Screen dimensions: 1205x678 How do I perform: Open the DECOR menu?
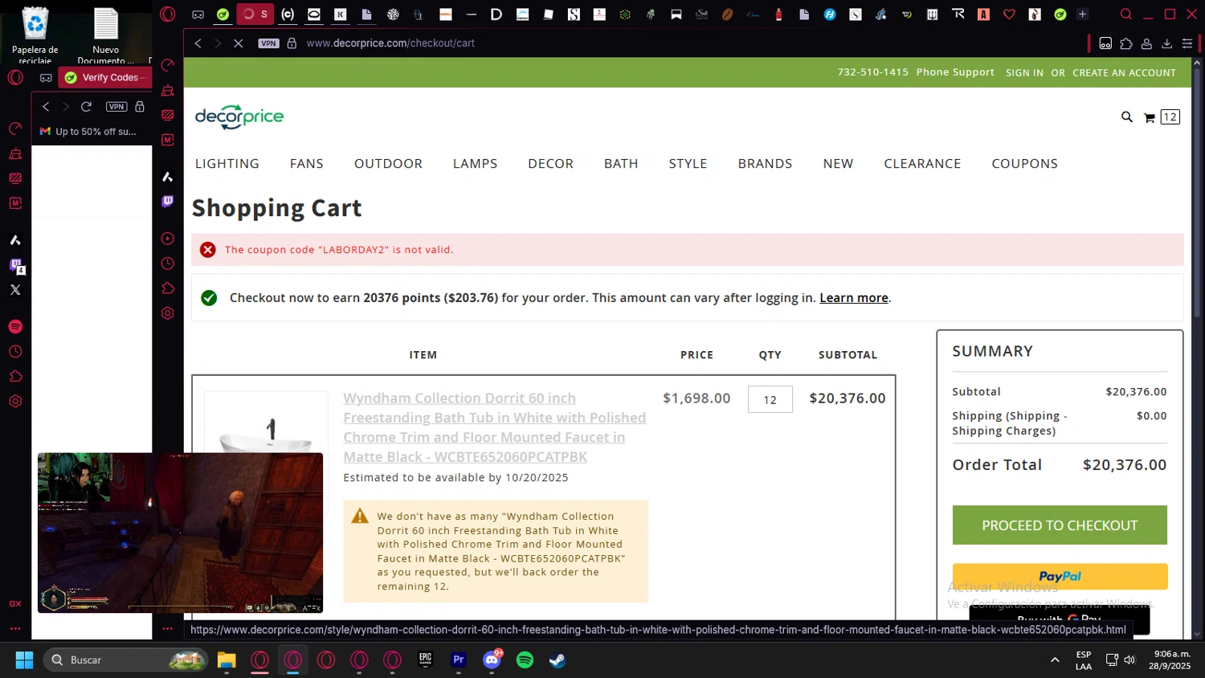click(551, 164)
